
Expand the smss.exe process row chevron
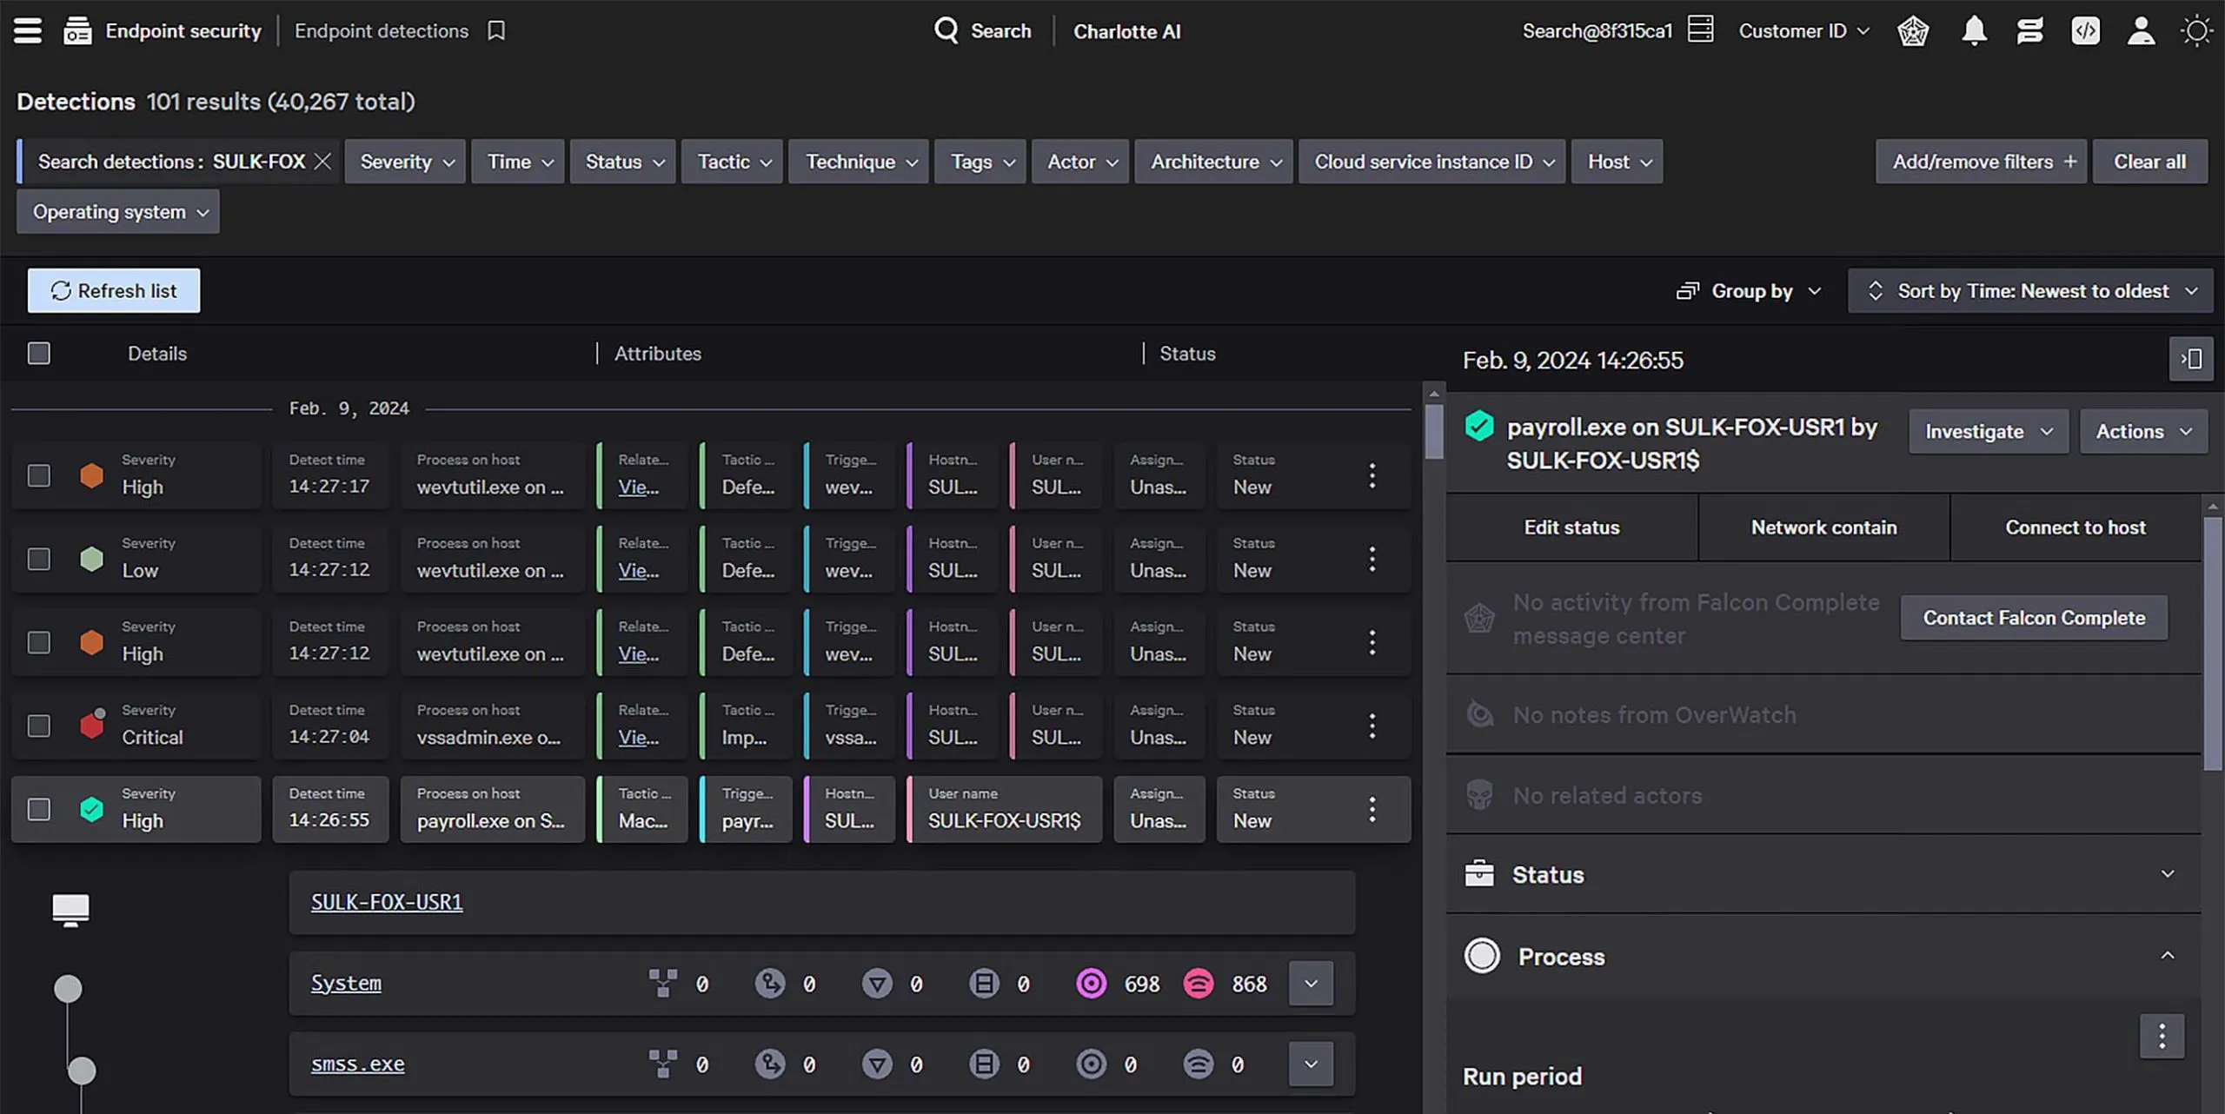click(1311, 1064)
